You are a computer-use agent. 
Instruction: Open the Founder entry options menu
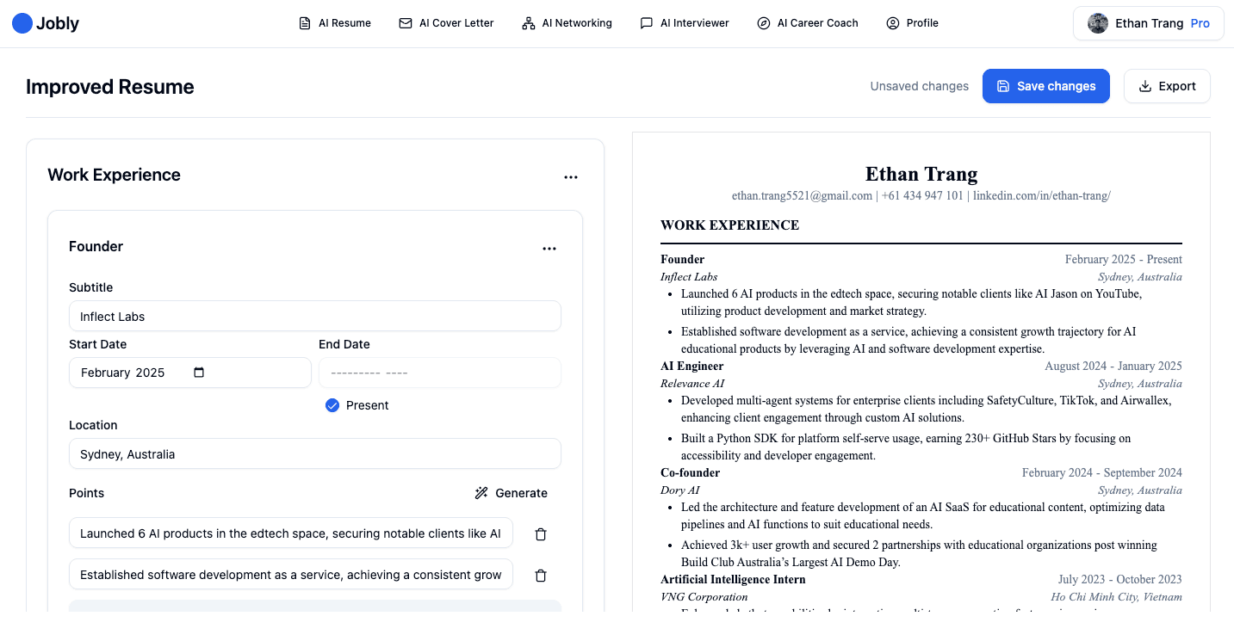[x=549, y=248]
